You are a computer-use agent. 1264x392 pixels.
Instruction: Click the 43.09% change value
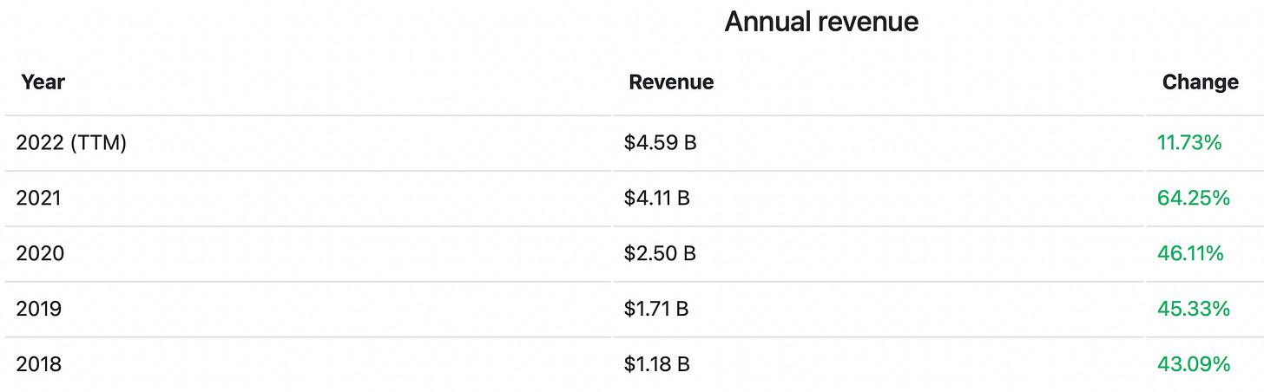pos(1194,364)
